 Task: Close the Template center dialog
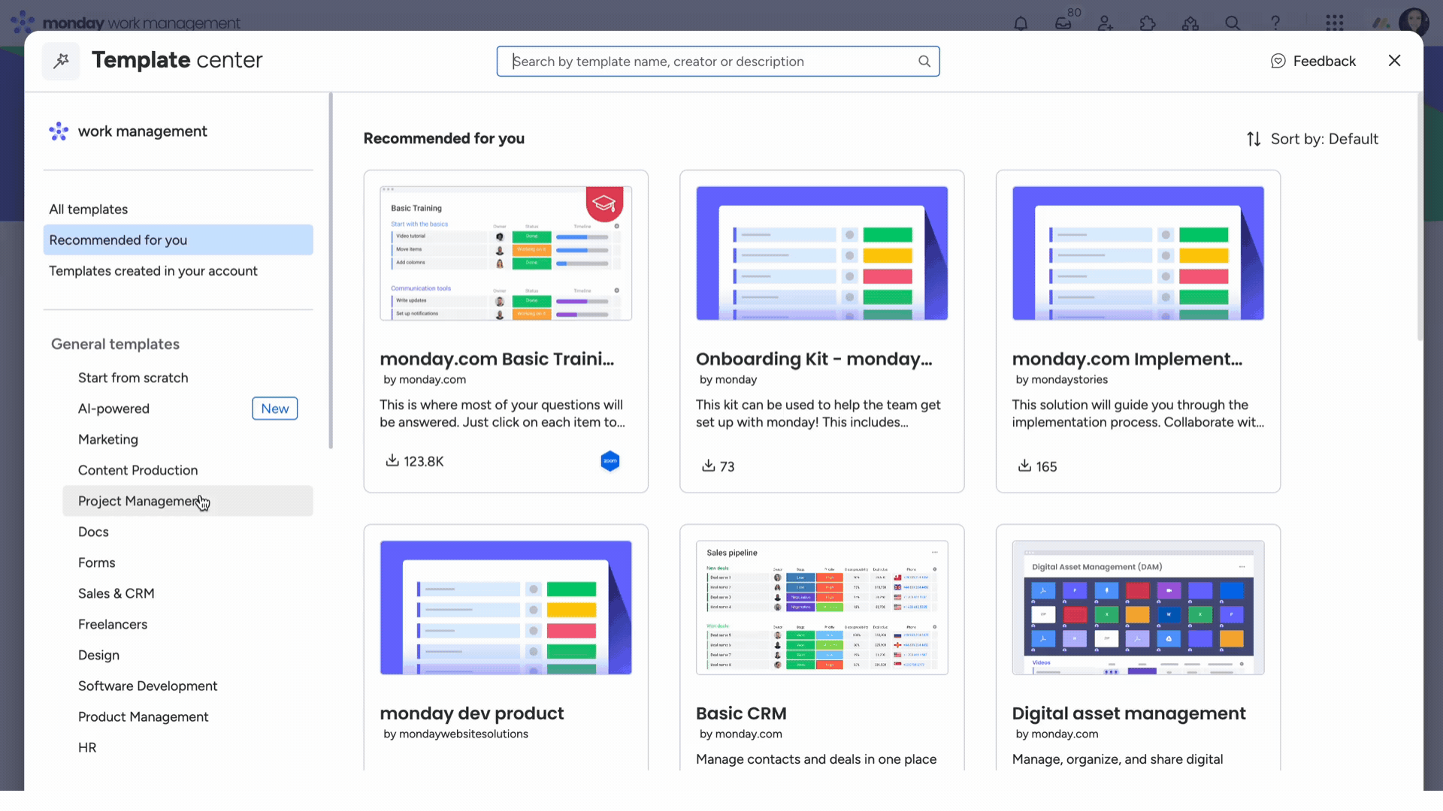[1395, 61]
